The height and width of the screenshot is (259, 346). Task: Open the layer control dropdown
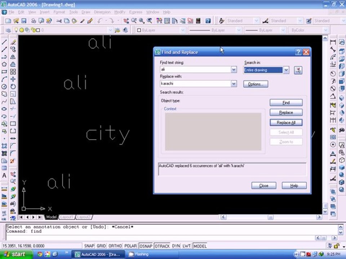tap(110, 30)
